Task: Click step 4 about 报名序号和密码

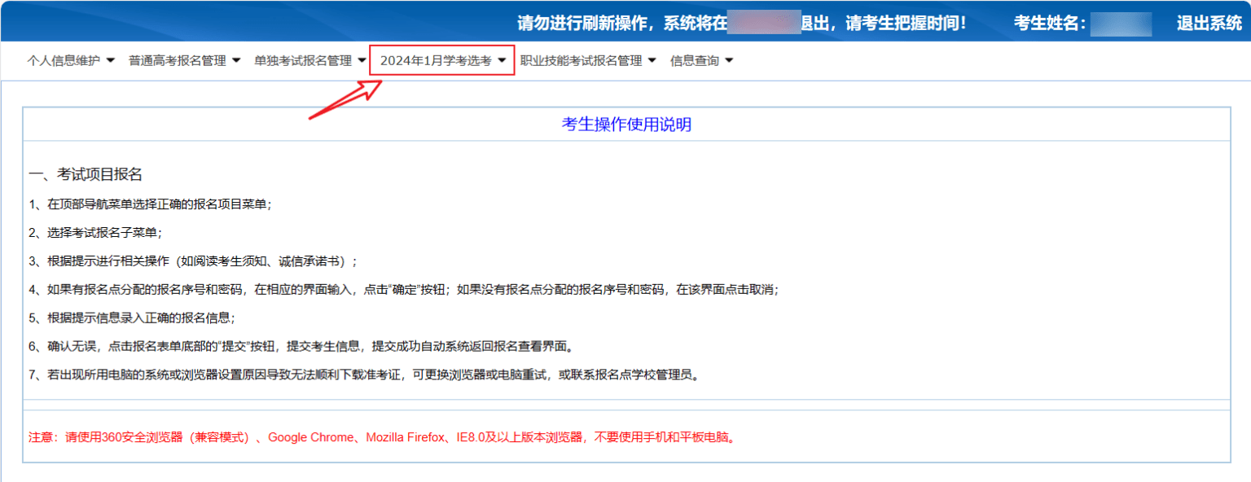Action: (x=403, y=290)
